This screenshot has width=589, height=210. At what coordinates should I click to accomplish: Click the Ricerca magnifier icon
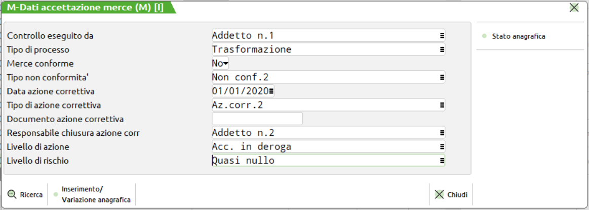(12, 195)
